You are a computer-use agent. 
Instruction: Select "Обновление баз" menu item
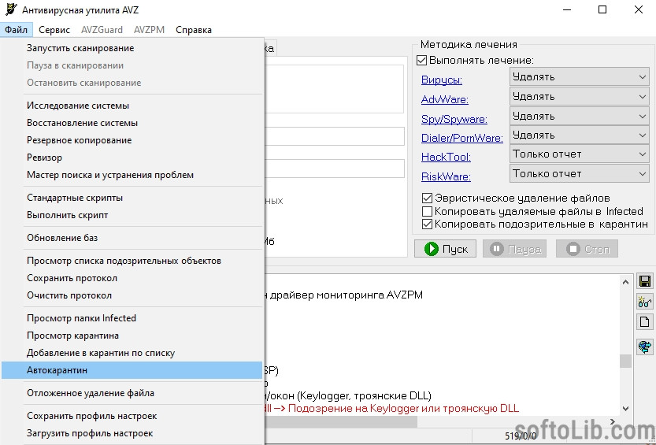pos(132,238)
